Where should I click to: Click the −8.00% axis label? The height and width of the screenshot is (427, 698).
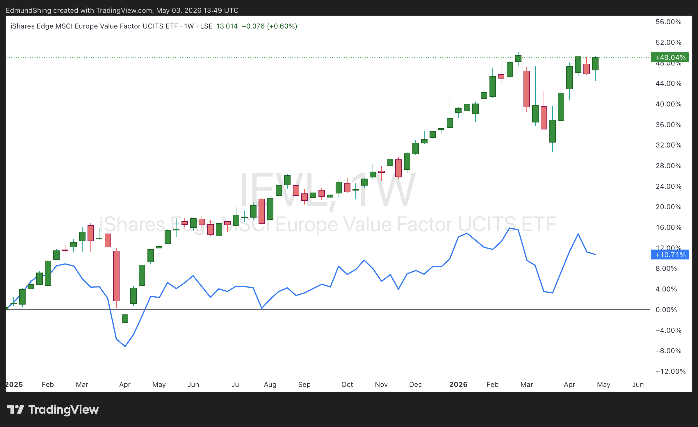[x=668, y=351]
